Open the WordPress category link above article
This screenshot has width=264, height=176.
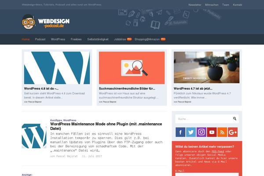70,120
